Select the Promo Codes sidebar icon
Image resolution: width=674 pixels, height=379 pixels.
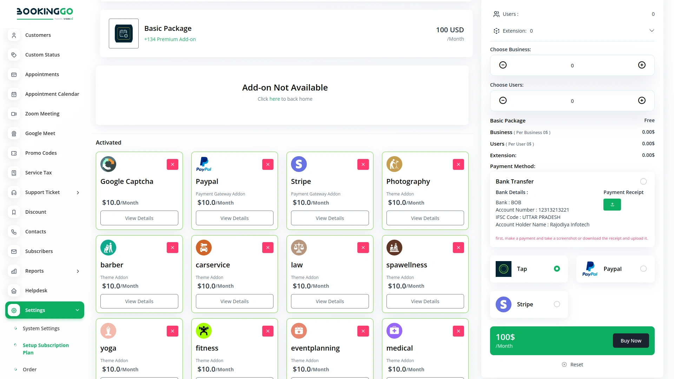(14, 153)
